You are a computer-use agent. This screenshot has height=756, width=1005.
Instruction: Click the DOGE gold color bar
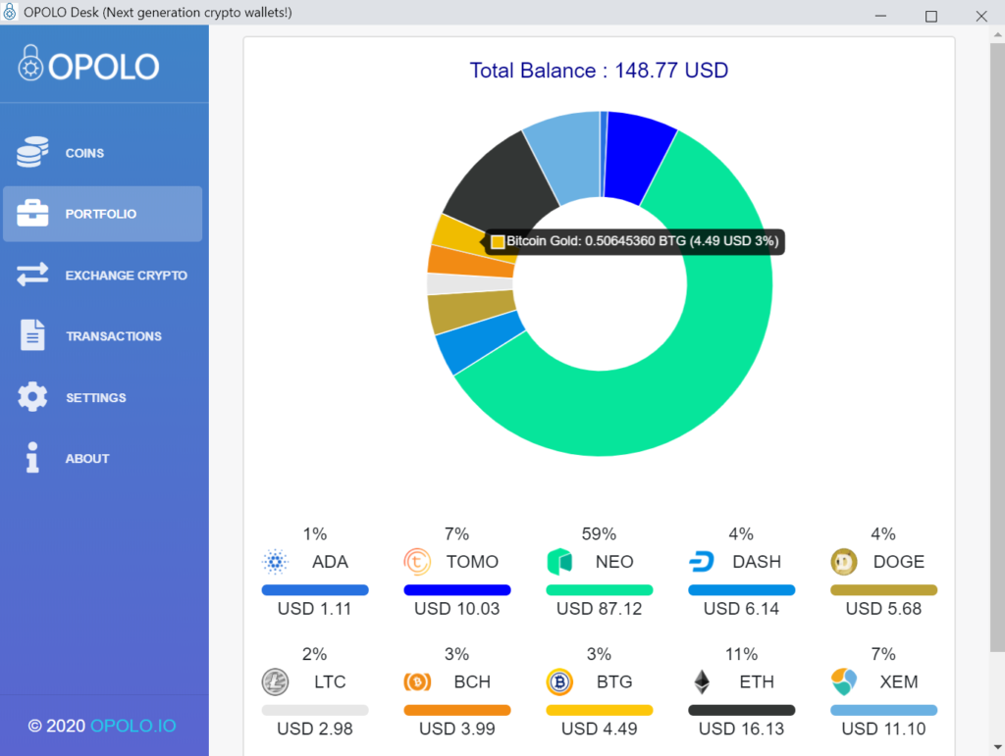tap(884, 589)
